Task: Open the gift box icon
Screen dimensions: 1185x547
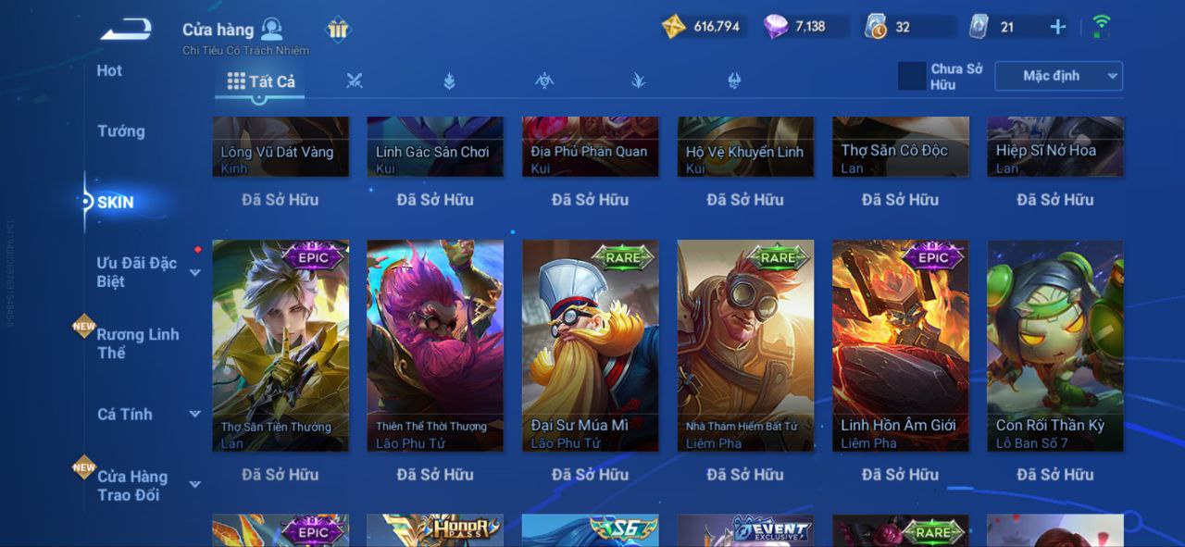Action: pos(339,30)
